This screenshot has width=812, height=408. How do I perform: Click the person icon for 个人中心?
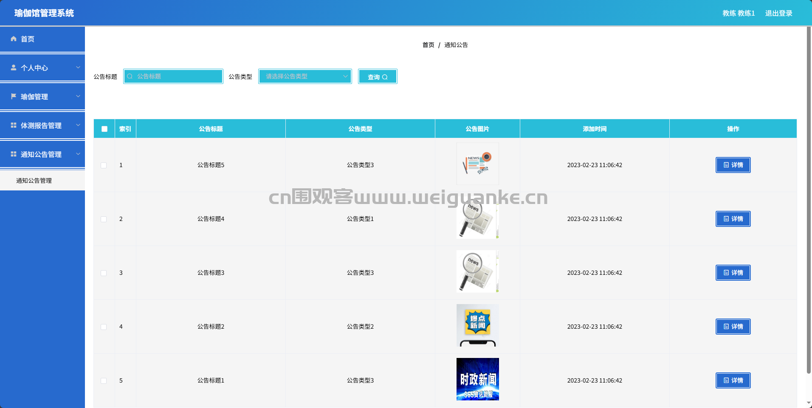(14, 67)
